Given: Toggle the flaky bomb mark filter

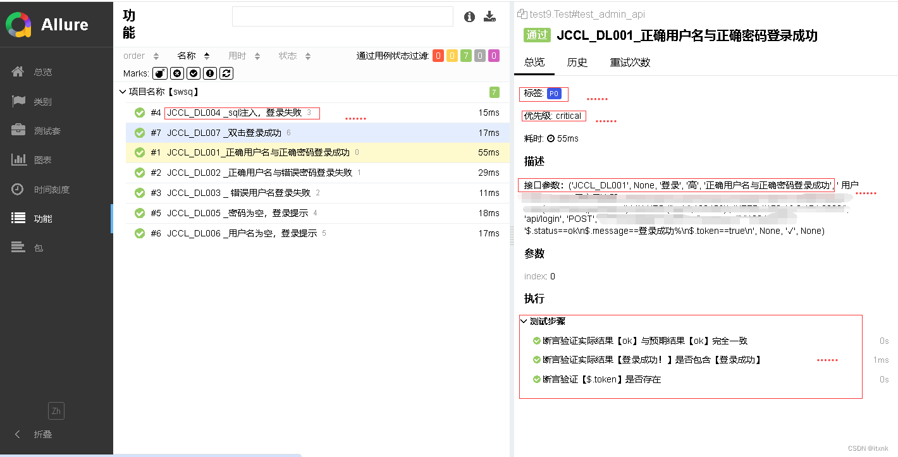Looking at the screenshot, I should pos(161,73).
